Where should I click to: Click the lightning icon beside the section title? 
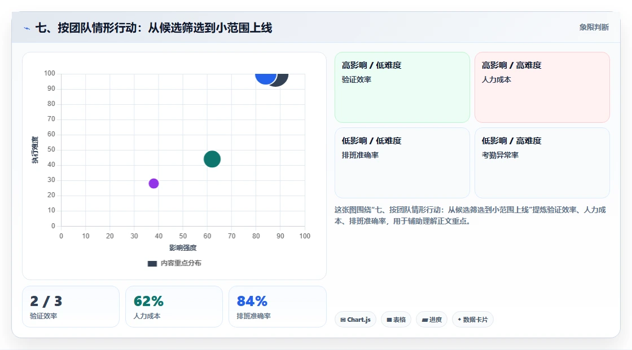pos(27,28)
